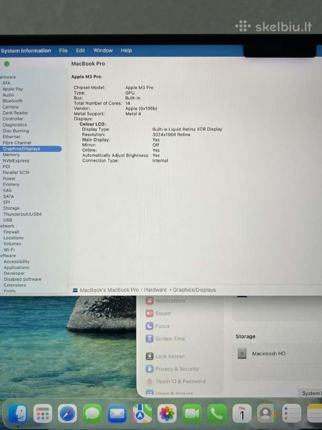Open Maps app in the Dock
Viewport: 322px width, 430px height.
tap(142, 413)
